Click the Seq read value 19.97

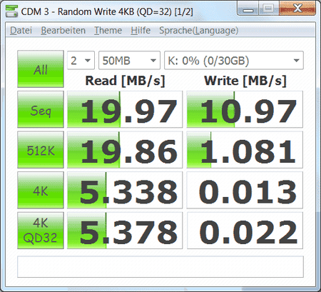point(125,109)
